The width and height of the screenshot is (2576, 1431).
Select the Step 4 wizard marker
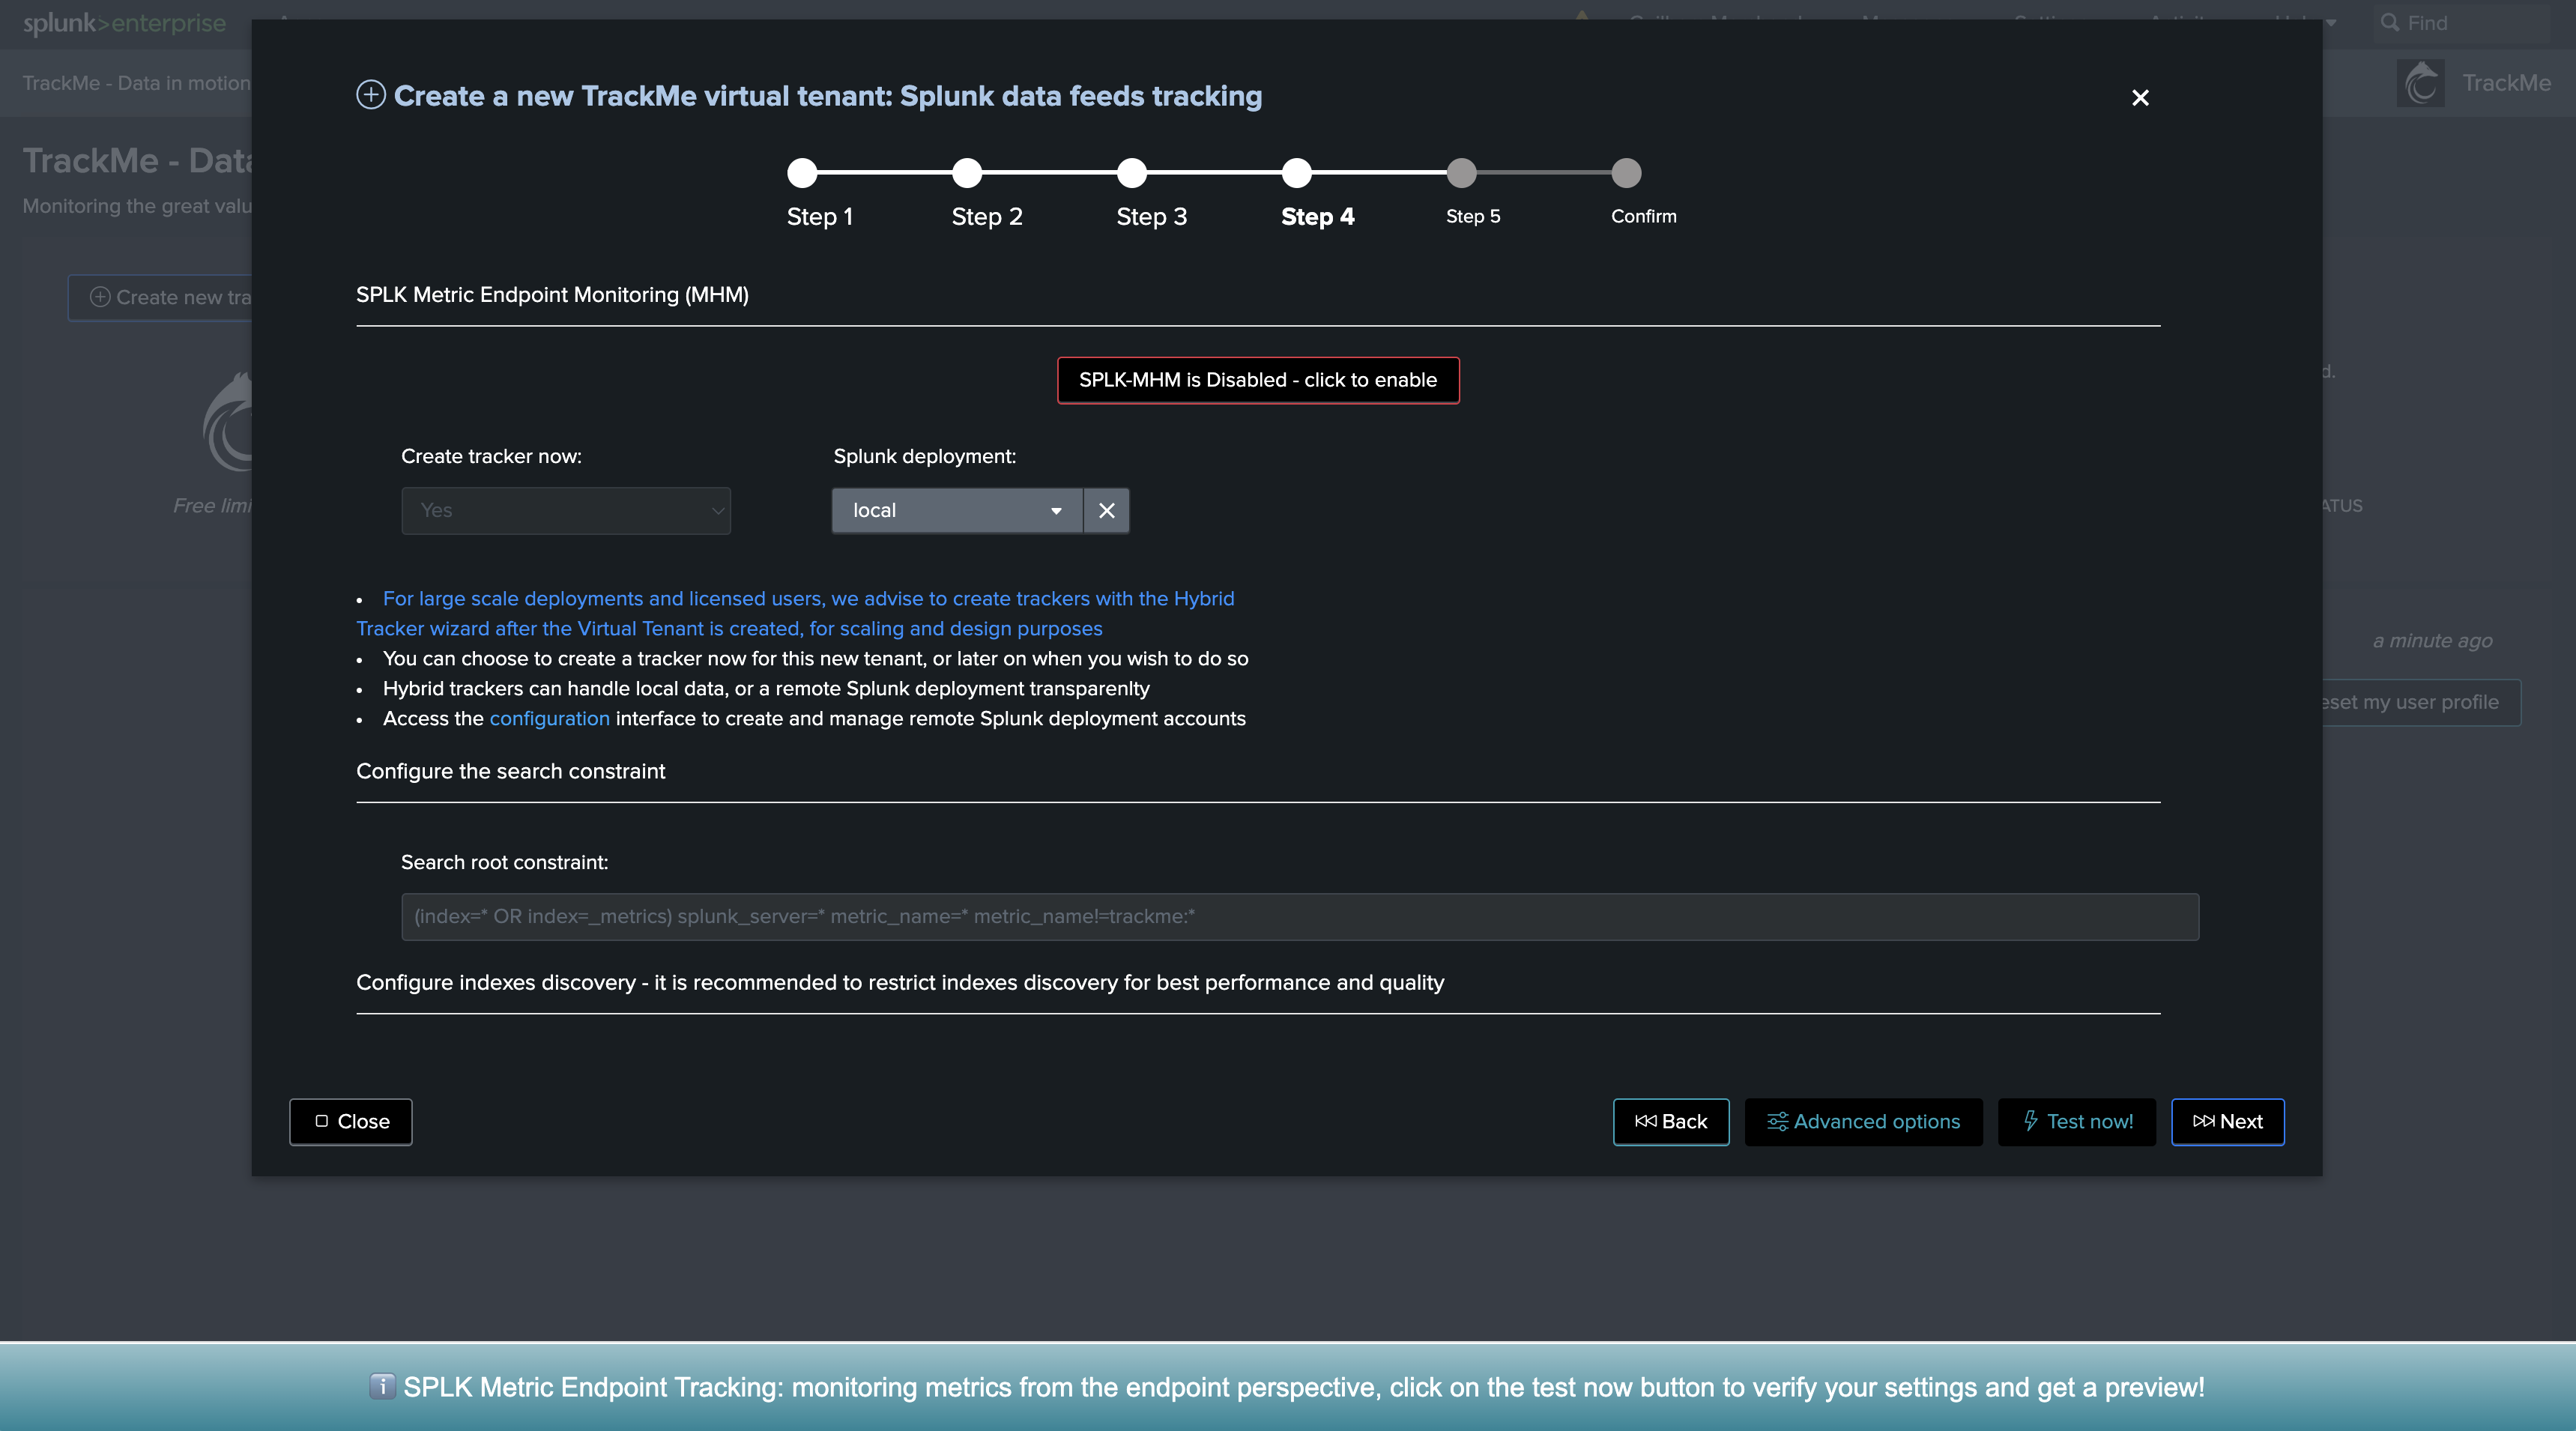pos(1297,173)
